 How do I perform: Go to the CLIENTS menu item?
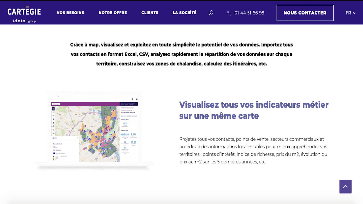click(150, 13)
